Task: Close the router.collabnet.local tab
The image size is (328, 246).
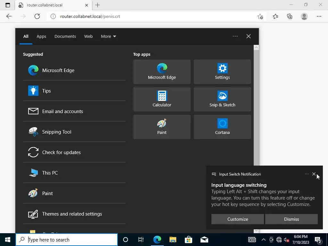Action: pos(86,5)
